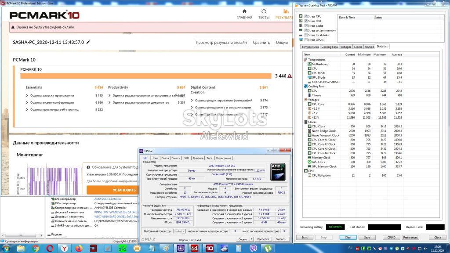The image size is (450, 253).
Task: Switch to PCMark 10 taskbar icon
Action: (210, 248)
